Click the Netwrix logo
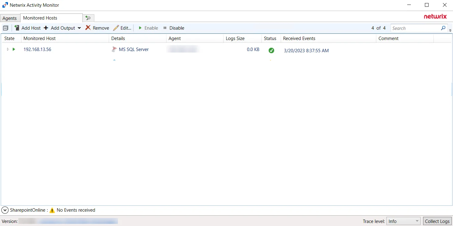The image size is (453, 226). pos(435,16)
